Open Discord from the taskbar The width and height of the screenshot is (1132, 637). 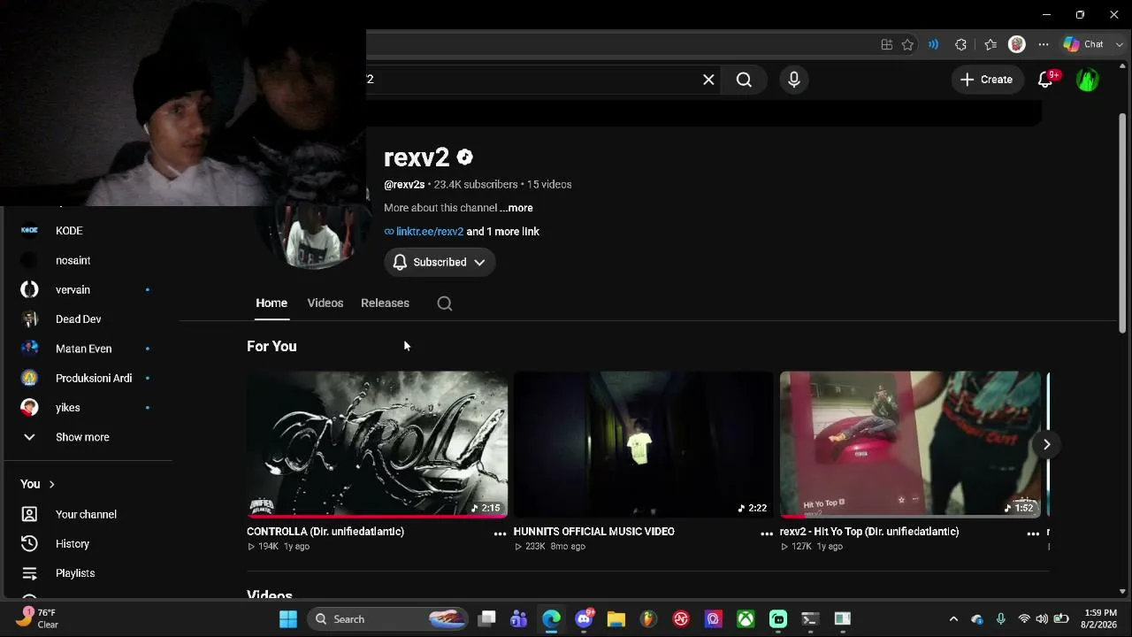pyautogui.click(x=584, y=619)
